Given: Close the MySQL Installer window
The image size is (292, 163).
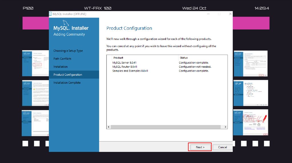Looking at the screenshot, I should point(230,14).
